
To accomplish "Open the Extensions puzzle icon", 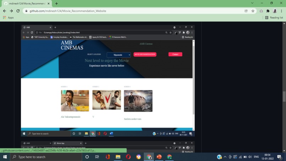I will click(x=268, y=11).
